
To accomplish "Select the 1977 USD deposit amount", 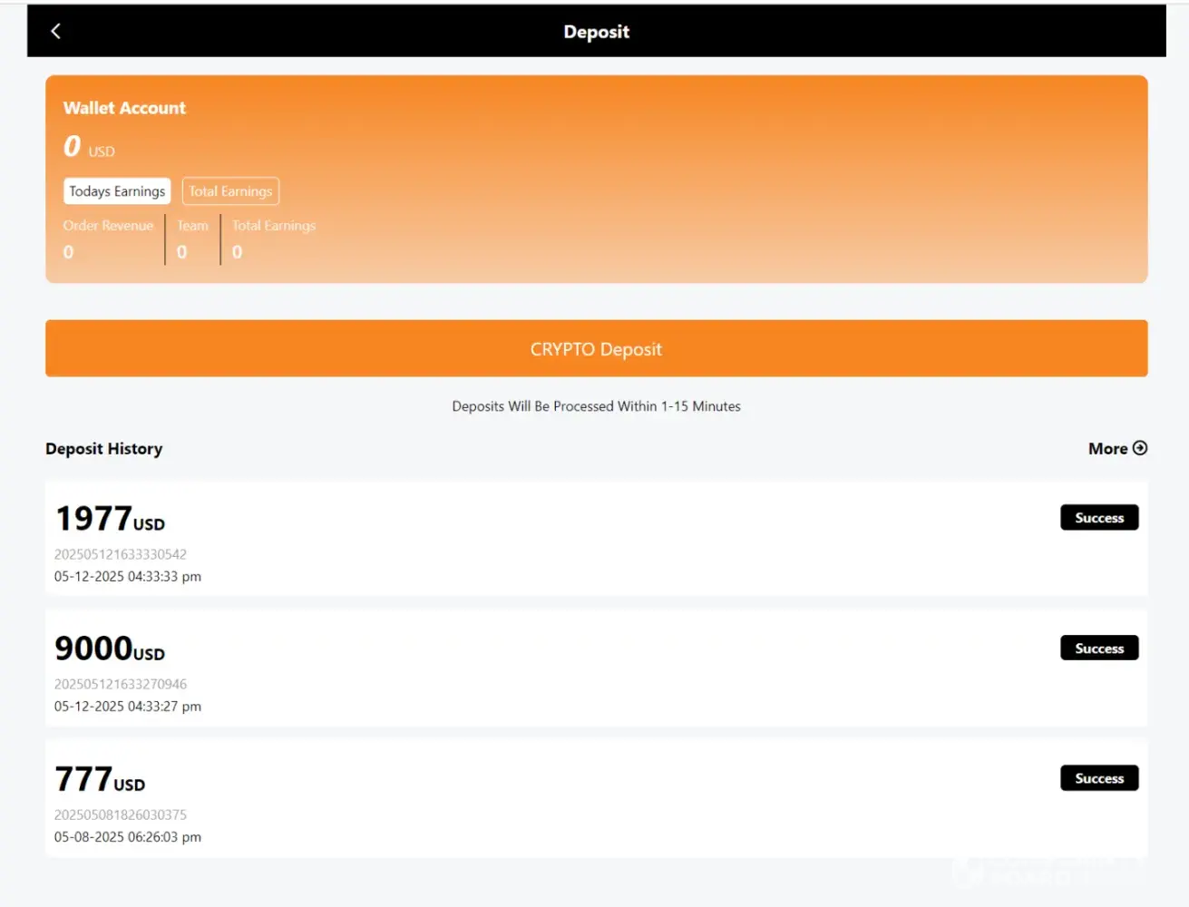I will pos(110,519).
